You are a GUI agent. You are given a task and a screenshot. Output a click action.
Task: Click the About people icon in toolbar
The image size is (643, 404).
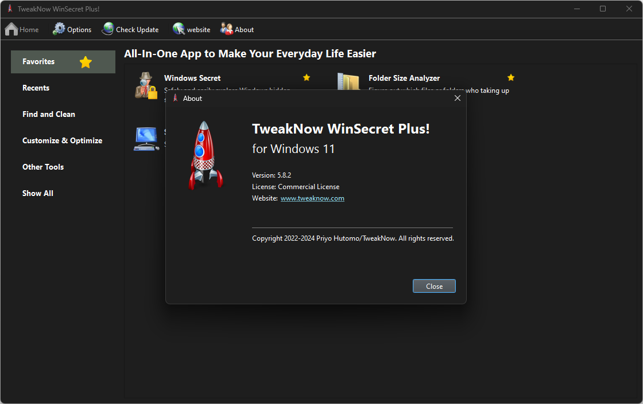click(x=226, y=29)
